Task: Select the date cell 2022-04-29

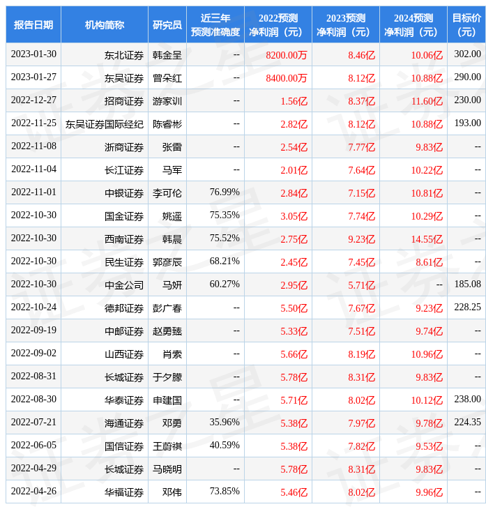Action: pyautogui.click(x=33, y=469)
